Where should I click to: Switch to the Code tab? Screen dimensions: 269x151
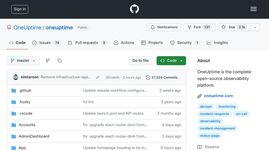coord(17,43)
